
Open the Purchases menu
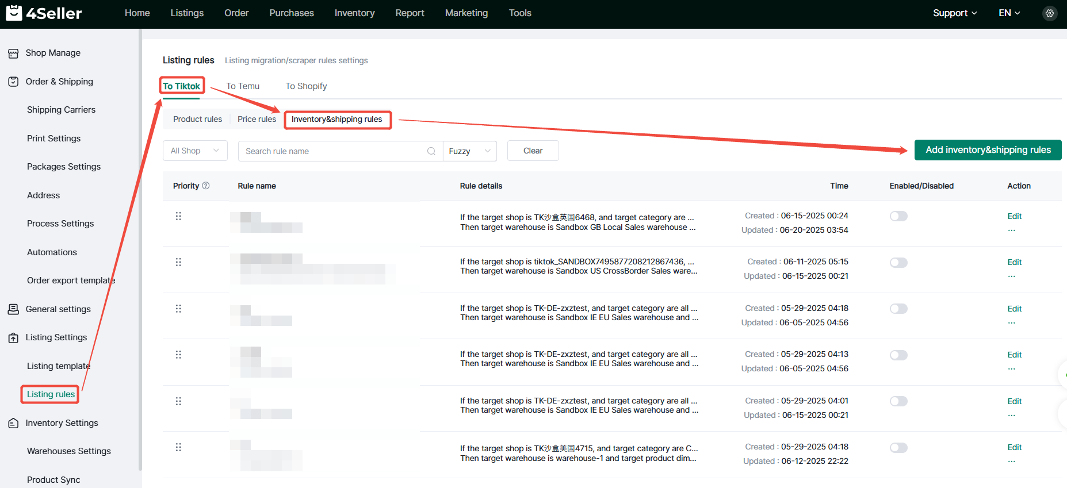292,13
